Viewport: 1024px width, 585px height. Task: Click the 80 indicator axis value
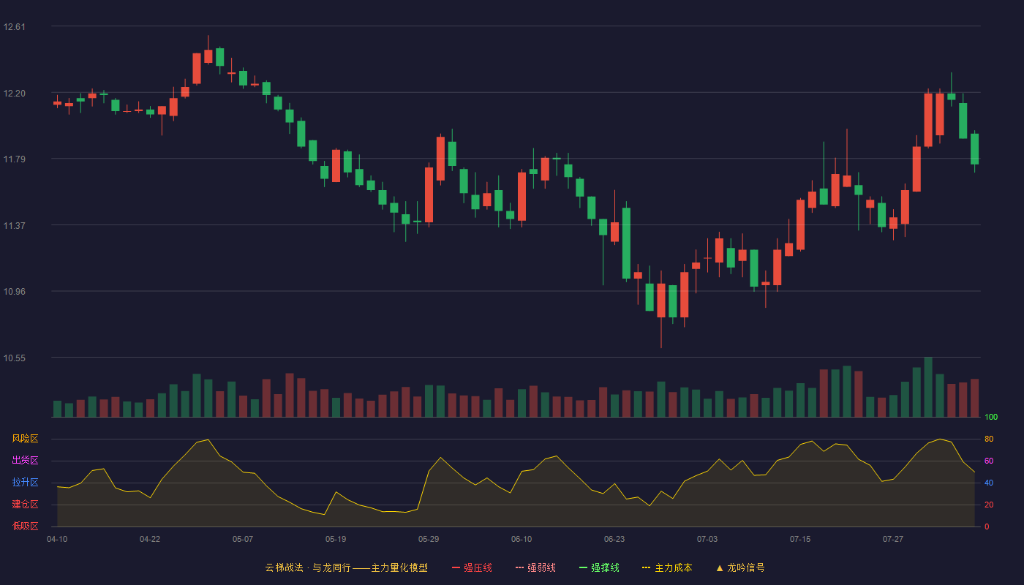[x=989, y=439]
